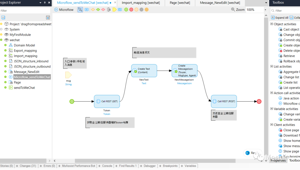The width and height of the screenshot is (300, 170).
Task: Select the green merge diamond tool
Action: 98,9
